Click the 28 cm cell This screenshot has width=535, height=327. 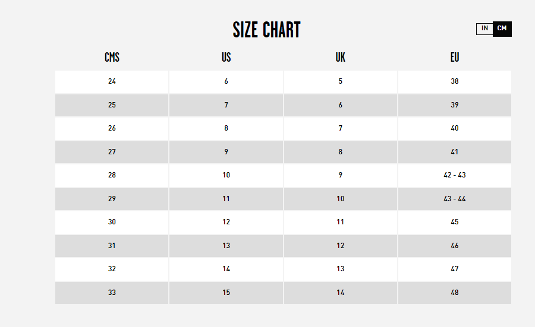tap(112, 176)
